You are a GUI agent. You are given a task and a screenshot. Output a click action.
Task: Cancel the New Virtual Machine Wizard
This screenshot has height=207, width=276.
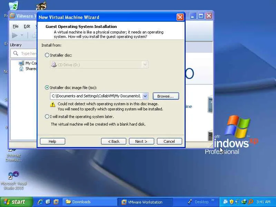pyautogui.click(x=169, y=141)
